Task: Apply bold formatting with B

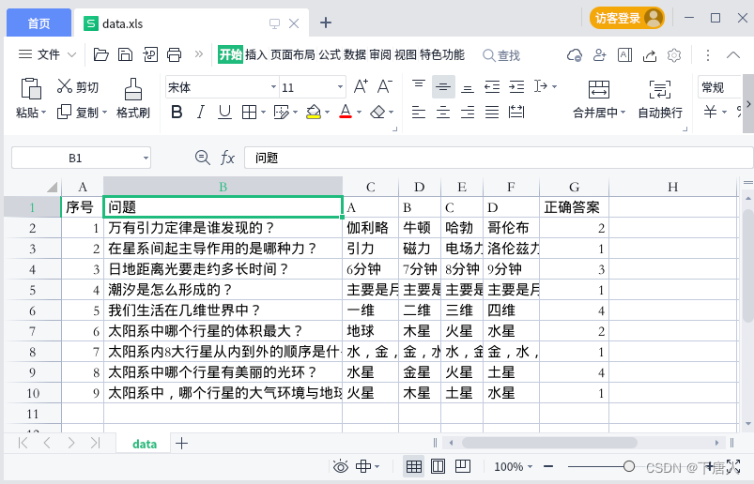Action: [x=177, y=113]
